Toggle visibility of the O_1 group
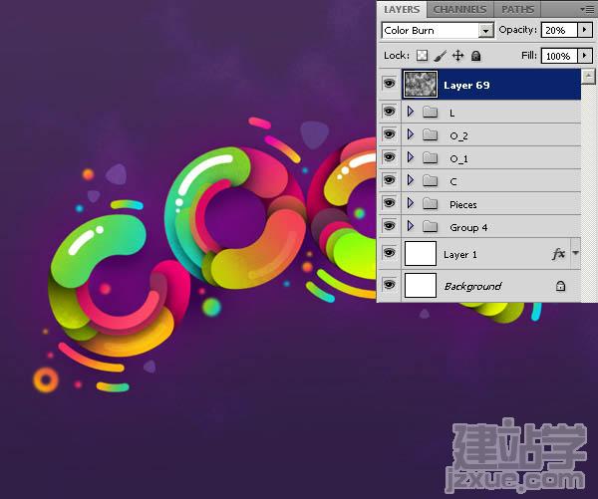This screenshot has width=598, height=499. tap(389, 157)
